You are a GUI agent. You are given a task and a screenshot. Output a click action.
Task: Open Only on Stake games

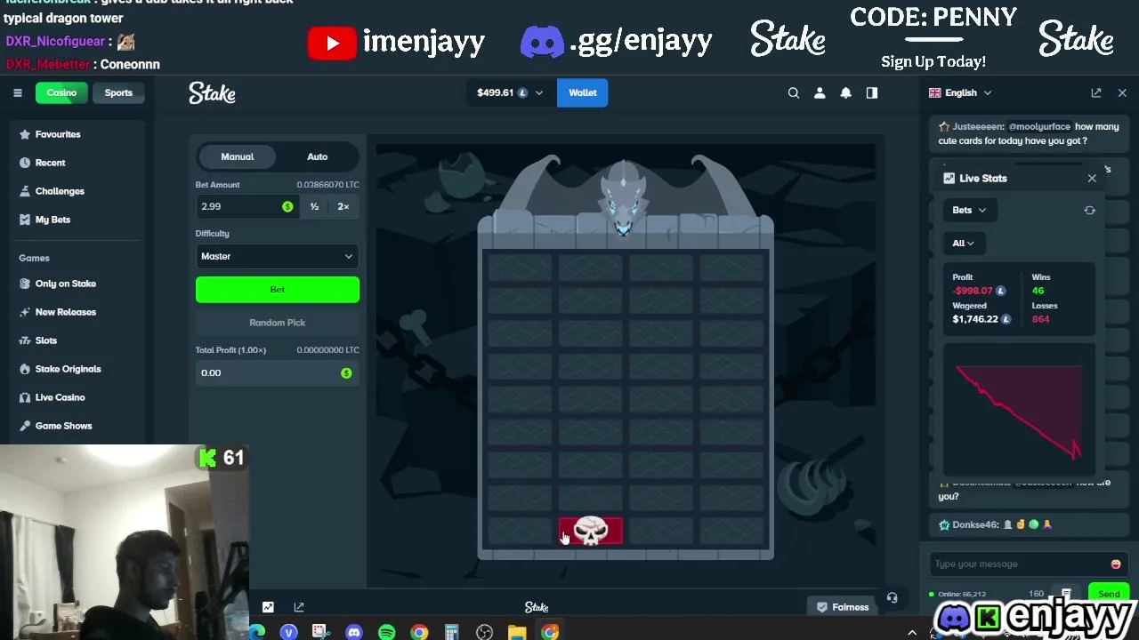65,284
